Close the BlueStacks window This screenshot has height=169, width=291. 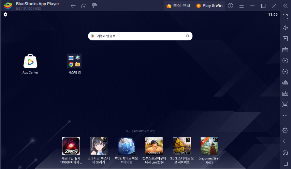pyautogui.click(x=274, y=6)
